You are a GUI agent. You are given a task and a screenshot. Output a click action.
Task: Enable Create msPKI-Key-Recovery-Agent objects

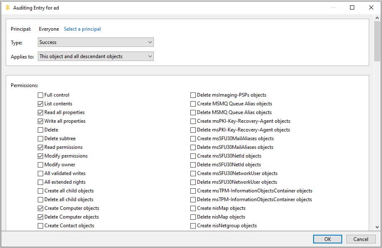pyautogui.click(x=193, y=121)
